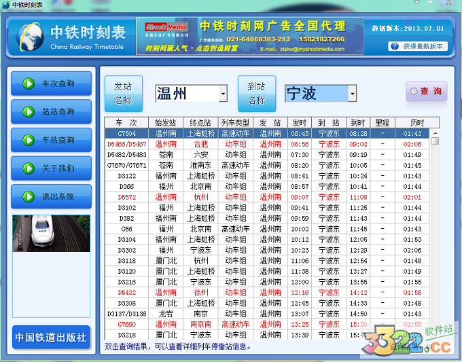Screen dimensions: 462x362
Task: Click the 发时 column header
Action: point(300,122)
